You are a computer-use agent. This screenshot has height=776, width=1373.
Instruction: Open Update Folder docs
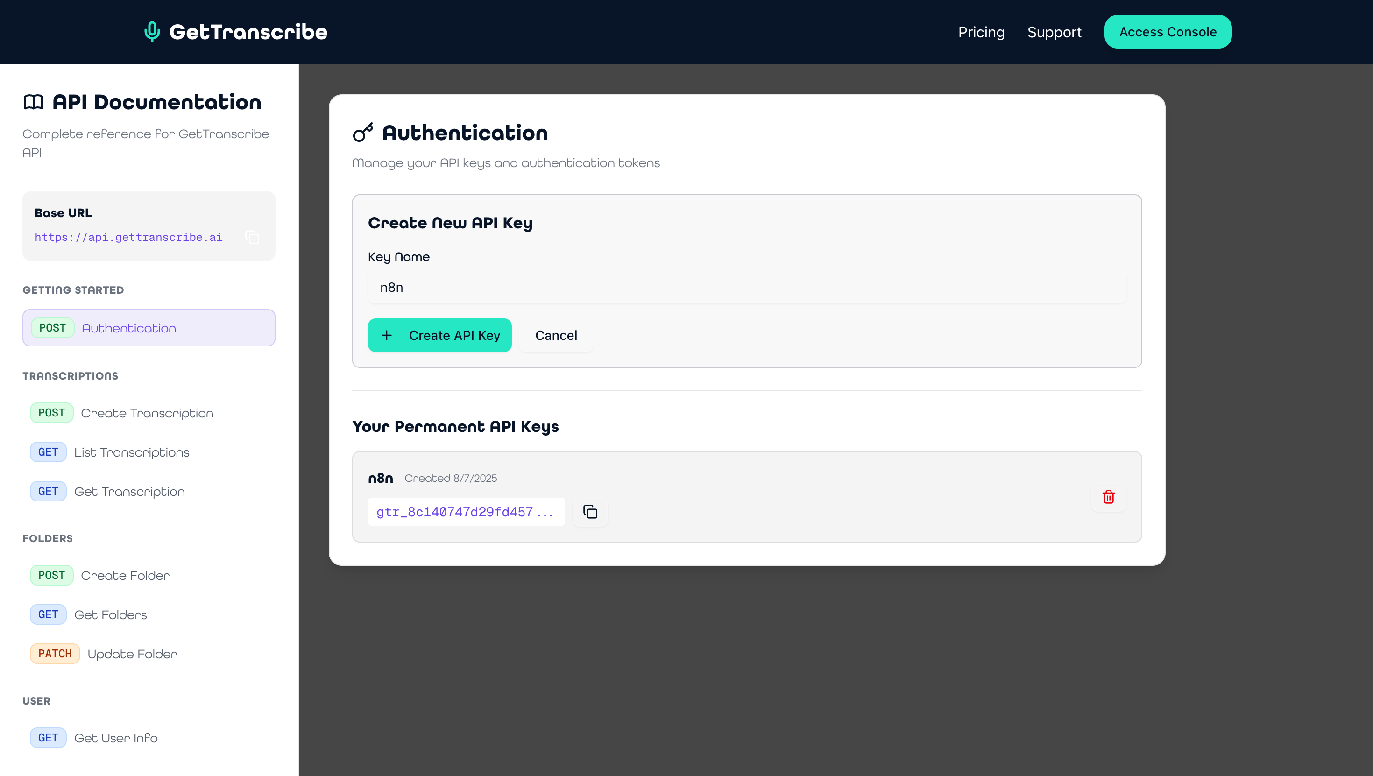pos(149,654)
